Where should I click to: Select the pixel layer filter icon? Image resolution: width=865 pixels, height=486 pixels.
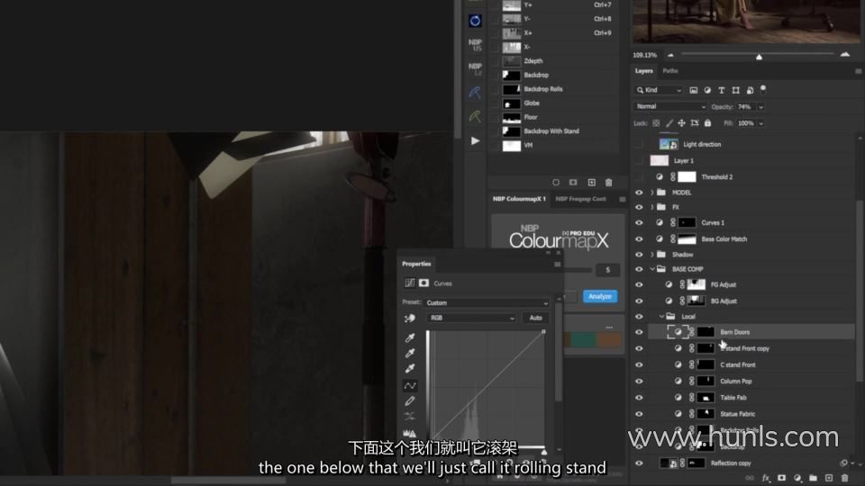click(694, 90)
